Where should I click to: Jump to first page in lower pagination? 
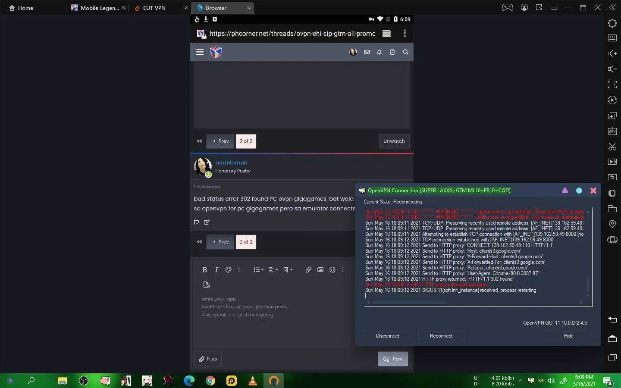tap(199, 242)
